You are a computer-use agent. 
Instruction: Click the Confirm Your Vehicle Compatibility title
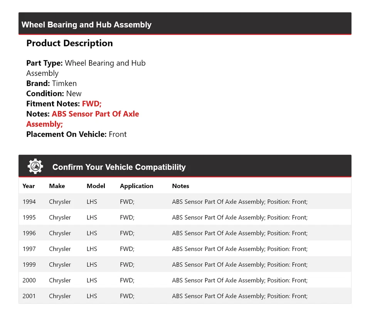pos(119,167)
